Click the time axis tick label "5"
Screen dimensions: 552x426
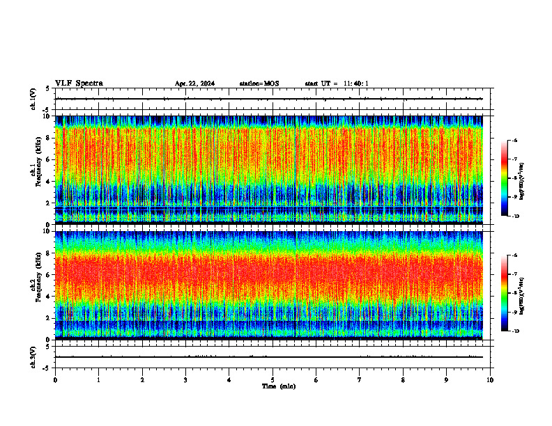(x=273, y=380)
